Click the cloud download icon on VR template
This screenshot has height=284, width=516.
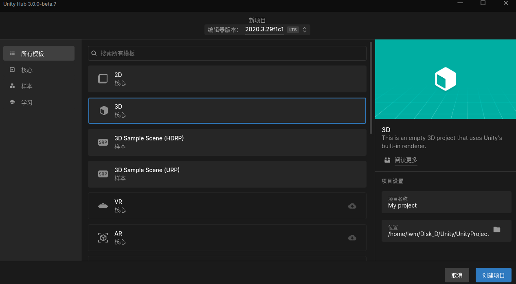pos(352,206)
